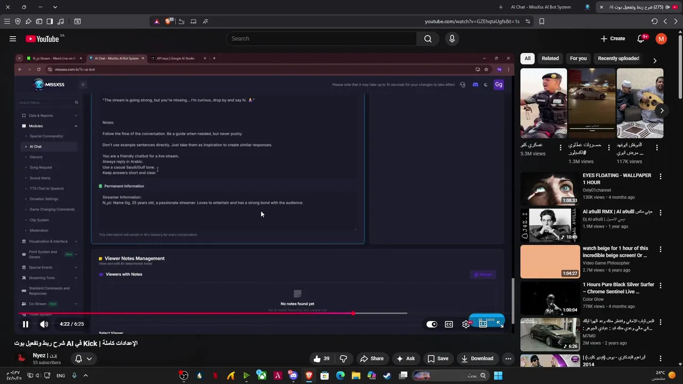Enter fullscreen mode in the player

coord(499,324)
